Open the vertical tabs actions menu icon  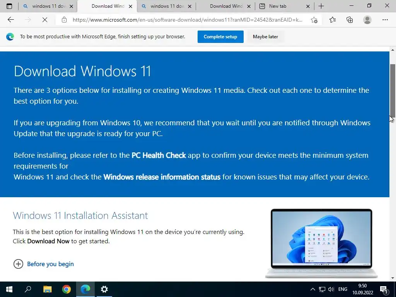(9, 6)
